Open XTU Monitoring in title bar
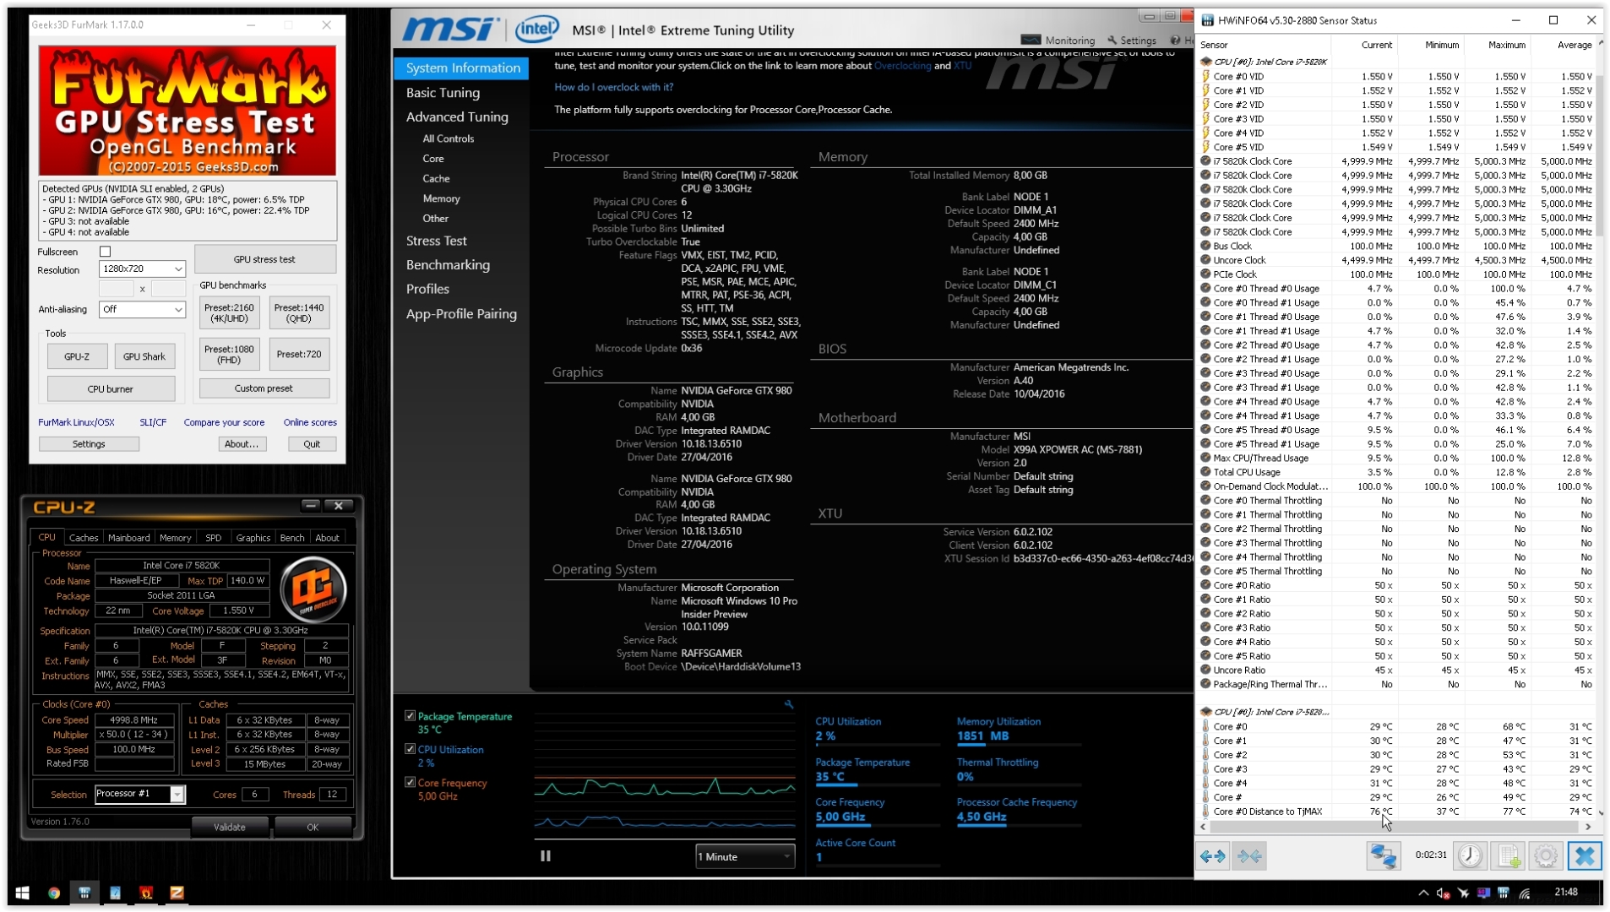The image size is (1610, 912). click(x=1058, y=41)
